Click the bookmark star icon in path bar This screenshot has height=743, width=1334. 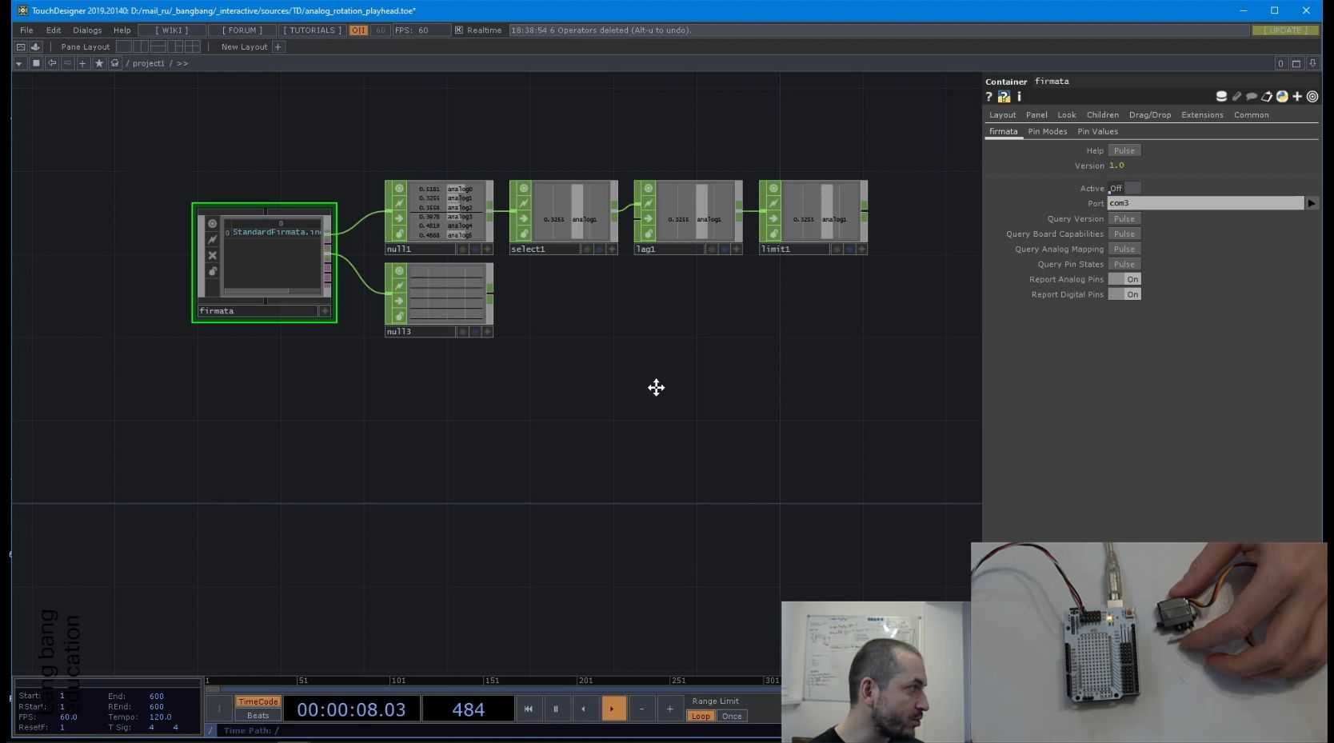(x=99, y=63)
